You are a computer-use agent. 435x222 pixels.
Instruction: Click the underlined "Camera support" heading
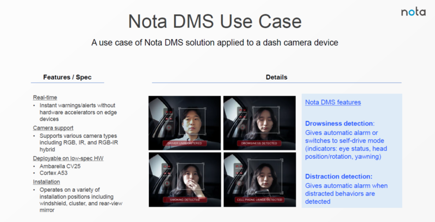click(x=53, y=128)
